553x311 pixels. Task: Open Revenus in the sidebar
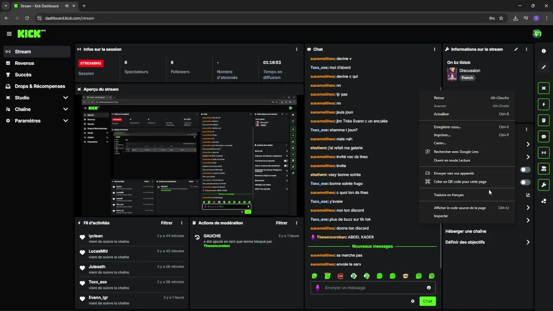[37, 63]
